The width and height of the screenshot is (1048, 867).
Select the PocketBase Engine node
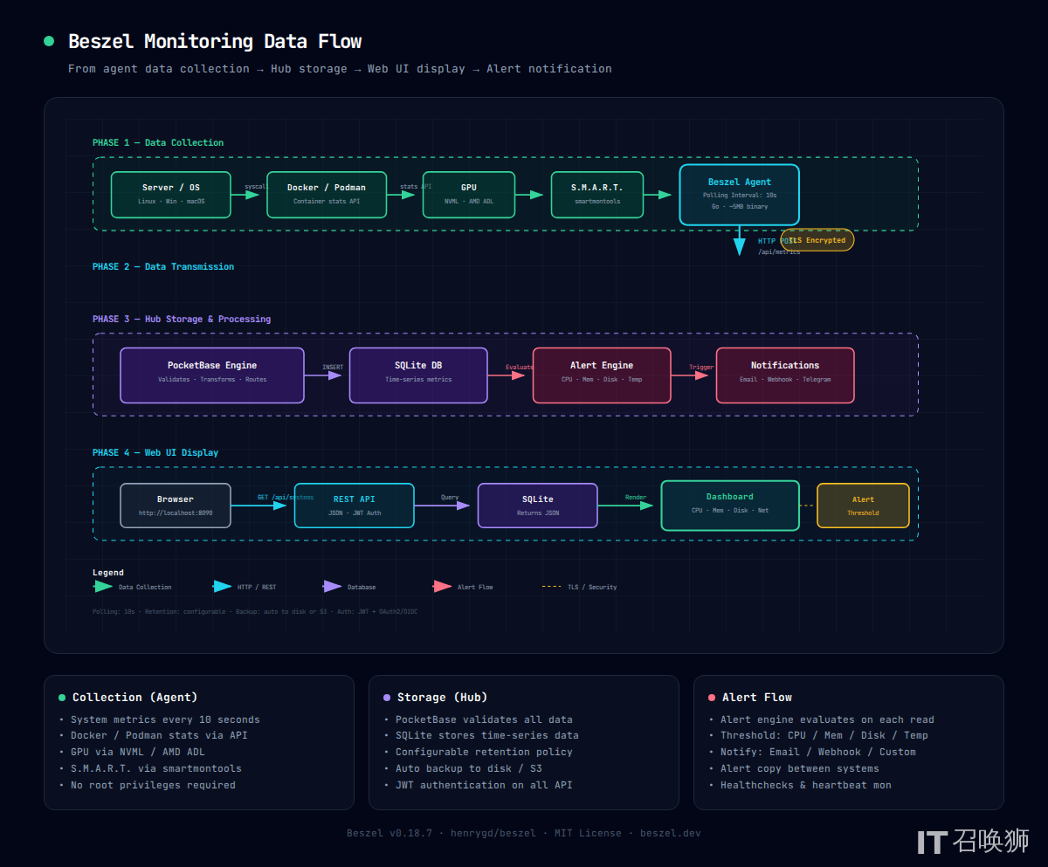click(212, 375)
